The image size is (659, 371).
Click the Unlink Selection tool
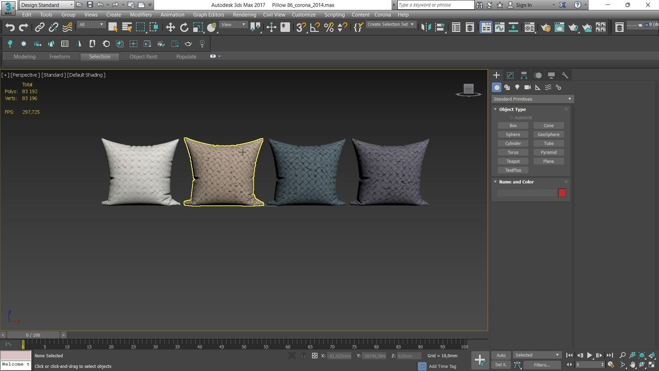(x=53, y=27)
